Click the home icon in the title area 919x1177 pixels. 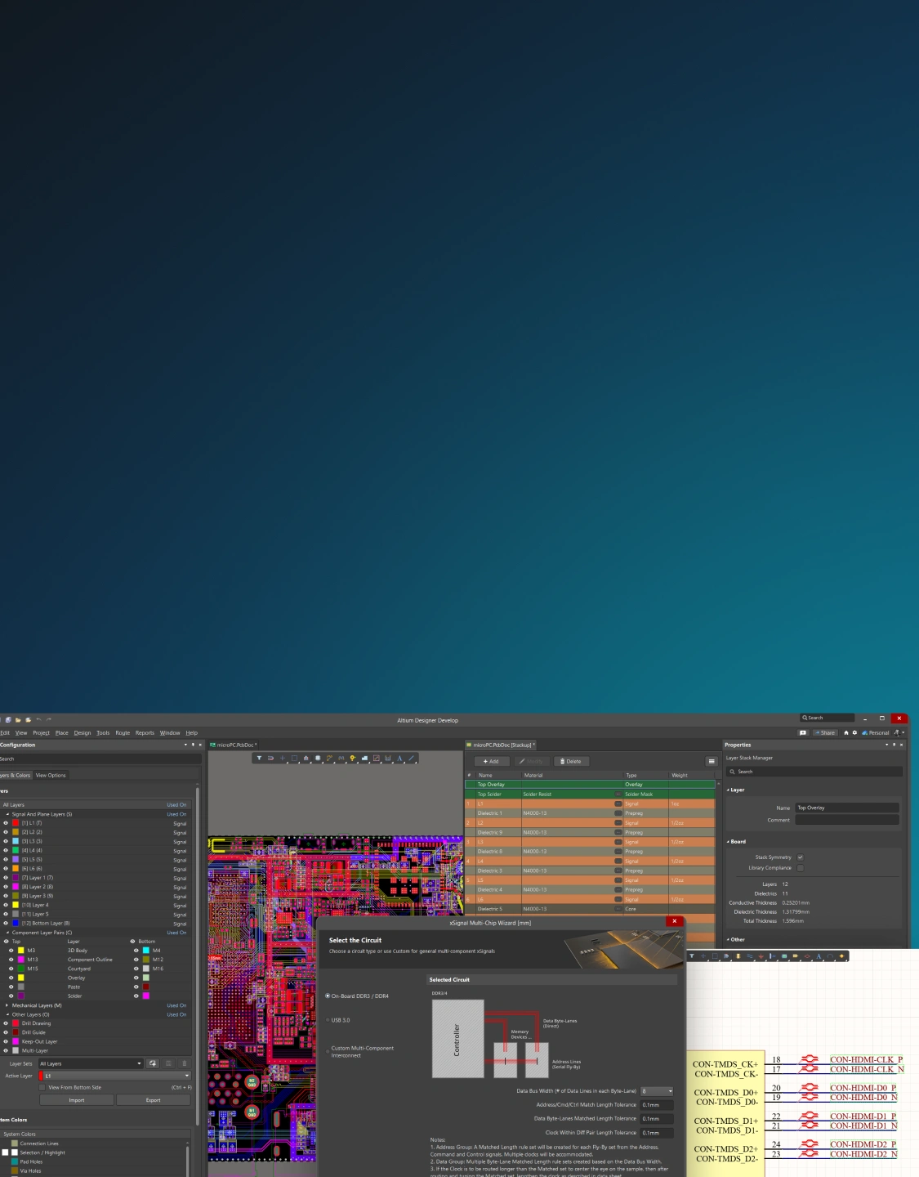[x=846, y=732]
